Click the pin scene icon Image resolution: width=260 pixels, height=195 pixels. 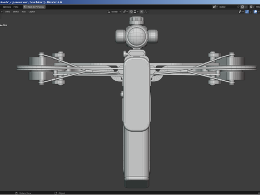coord(238,7)
